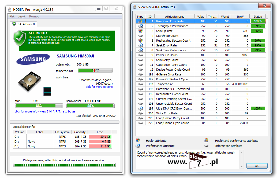Click the D:\ free space 4.7 GB bar

(100, 141)
